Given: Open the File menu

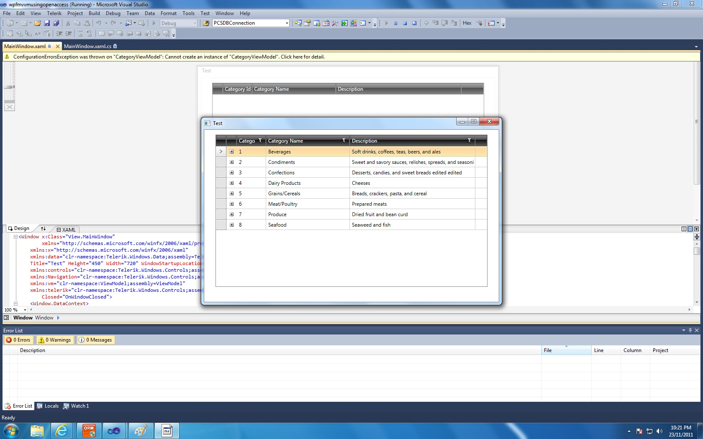Looking at the screenshot, I should [7, 13].
